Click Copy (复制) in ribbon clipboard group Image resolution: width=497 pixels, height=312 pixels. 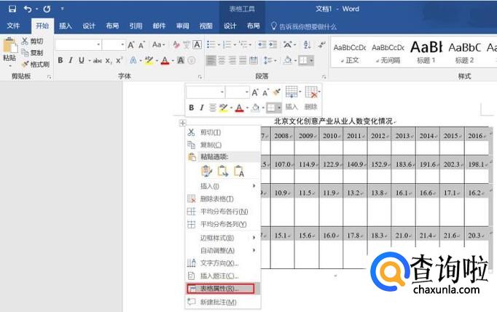(x=33, y=52)
